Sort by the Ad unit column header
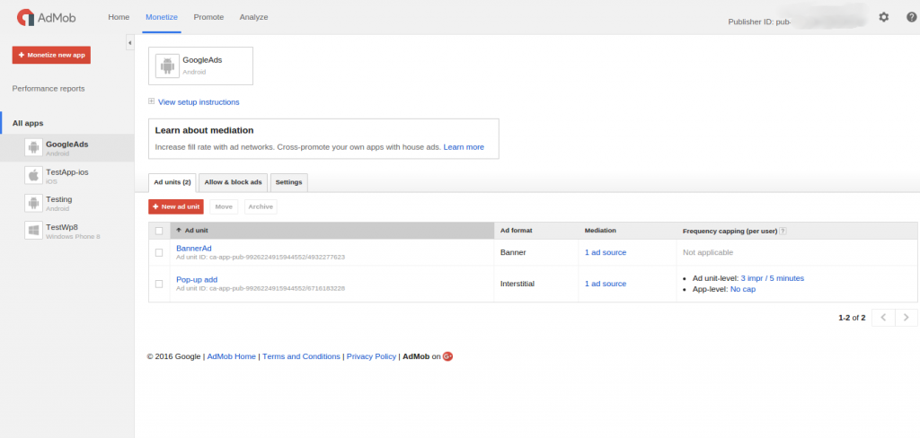This screenshot has width=920, height=438. pos(332,231)
